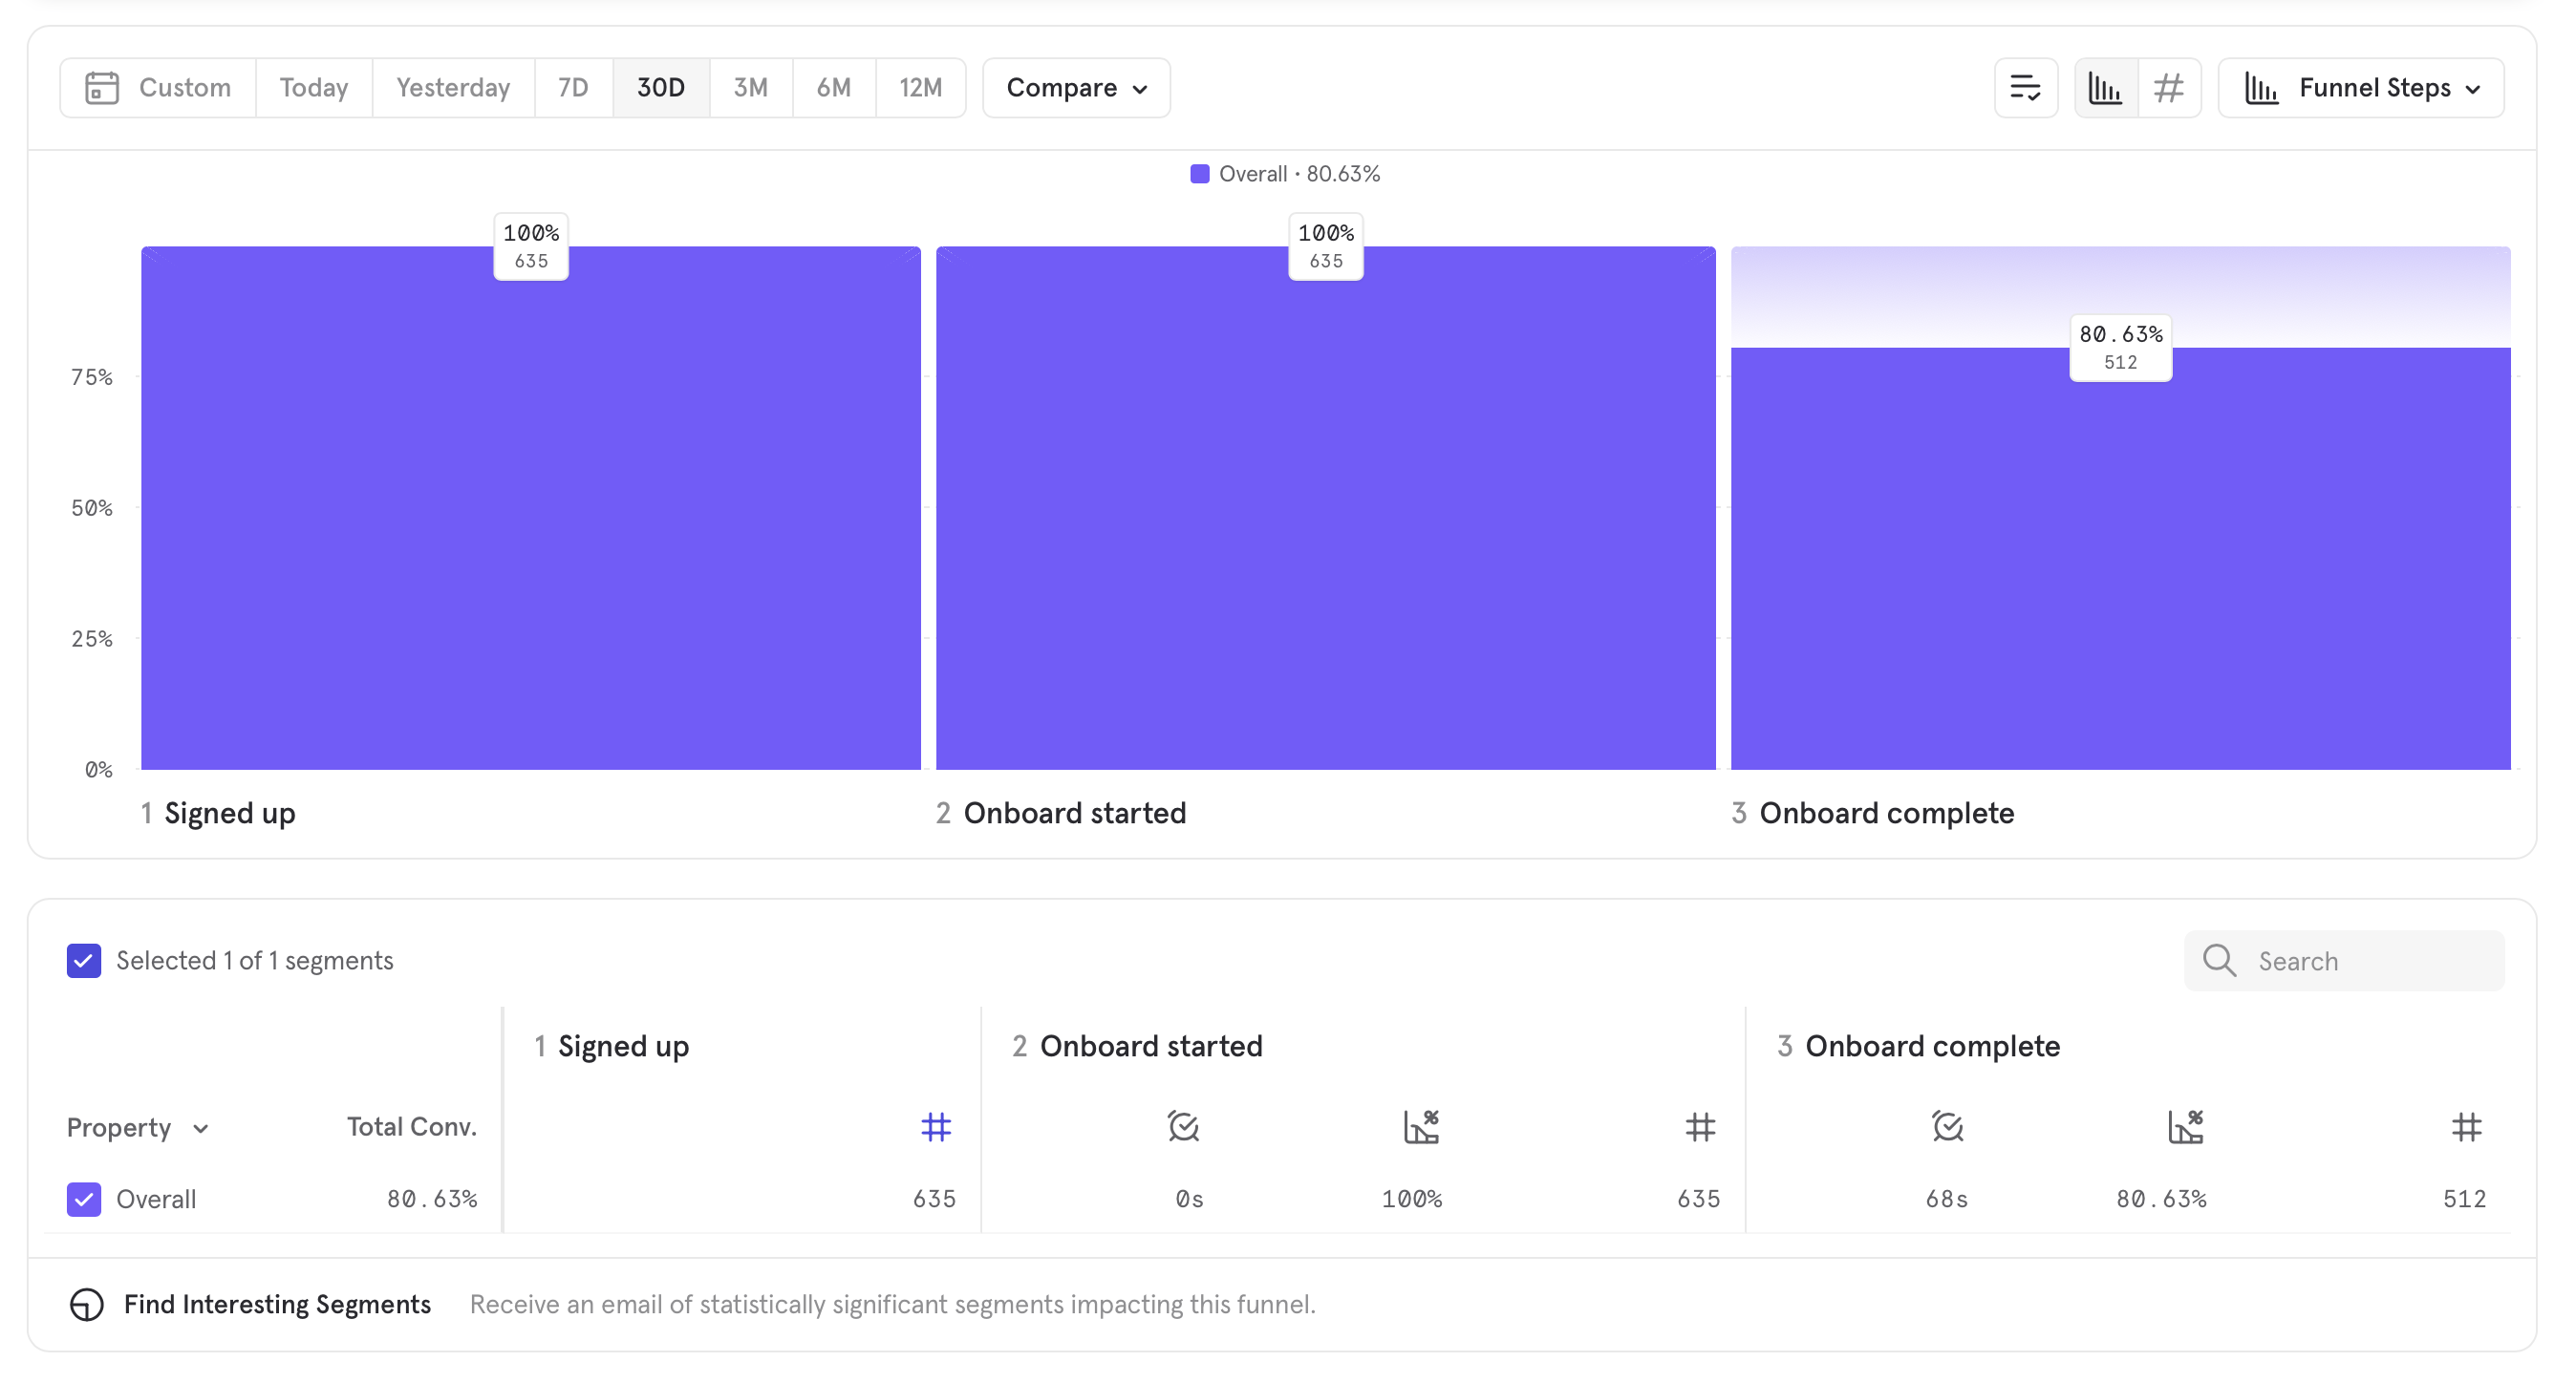Select the Yesterday range
The height and width of the screenshot is (1383, 2576).
coord(453,88)
